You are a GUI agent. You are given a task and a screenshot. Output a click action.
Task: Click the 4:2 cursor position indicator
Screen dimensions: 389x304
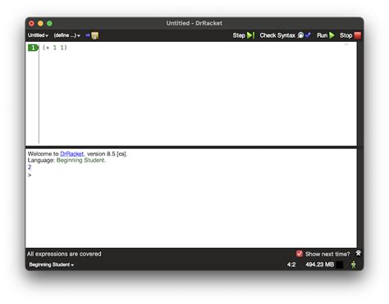[x=291, y=265]
